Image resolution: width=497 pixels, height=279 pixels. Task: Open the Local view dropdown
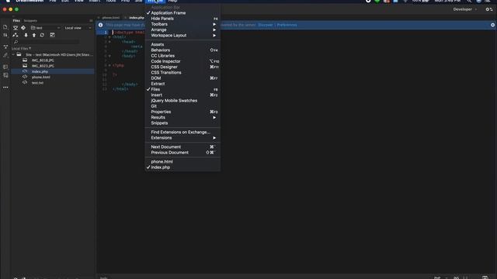click(x=78, y=28)
